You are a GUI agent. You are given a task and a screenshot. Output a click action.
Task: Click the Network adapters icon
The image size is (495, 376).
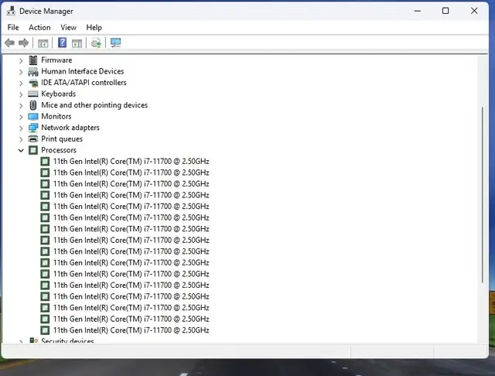(x=32, y=128)
